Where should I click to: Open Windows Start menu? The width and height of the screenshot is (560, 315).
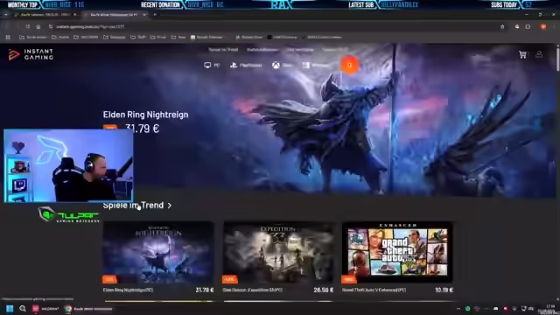10,309
